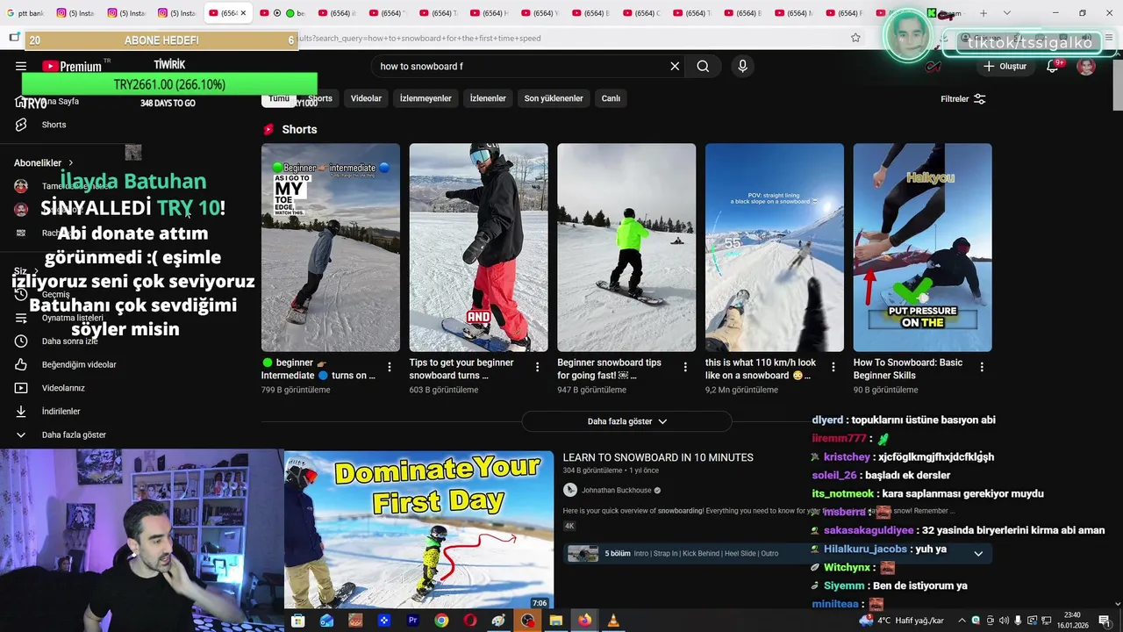Open Filtreler search filters
Image resolution: width=1123 pixels, height=632 pixels.
(963, 99)
